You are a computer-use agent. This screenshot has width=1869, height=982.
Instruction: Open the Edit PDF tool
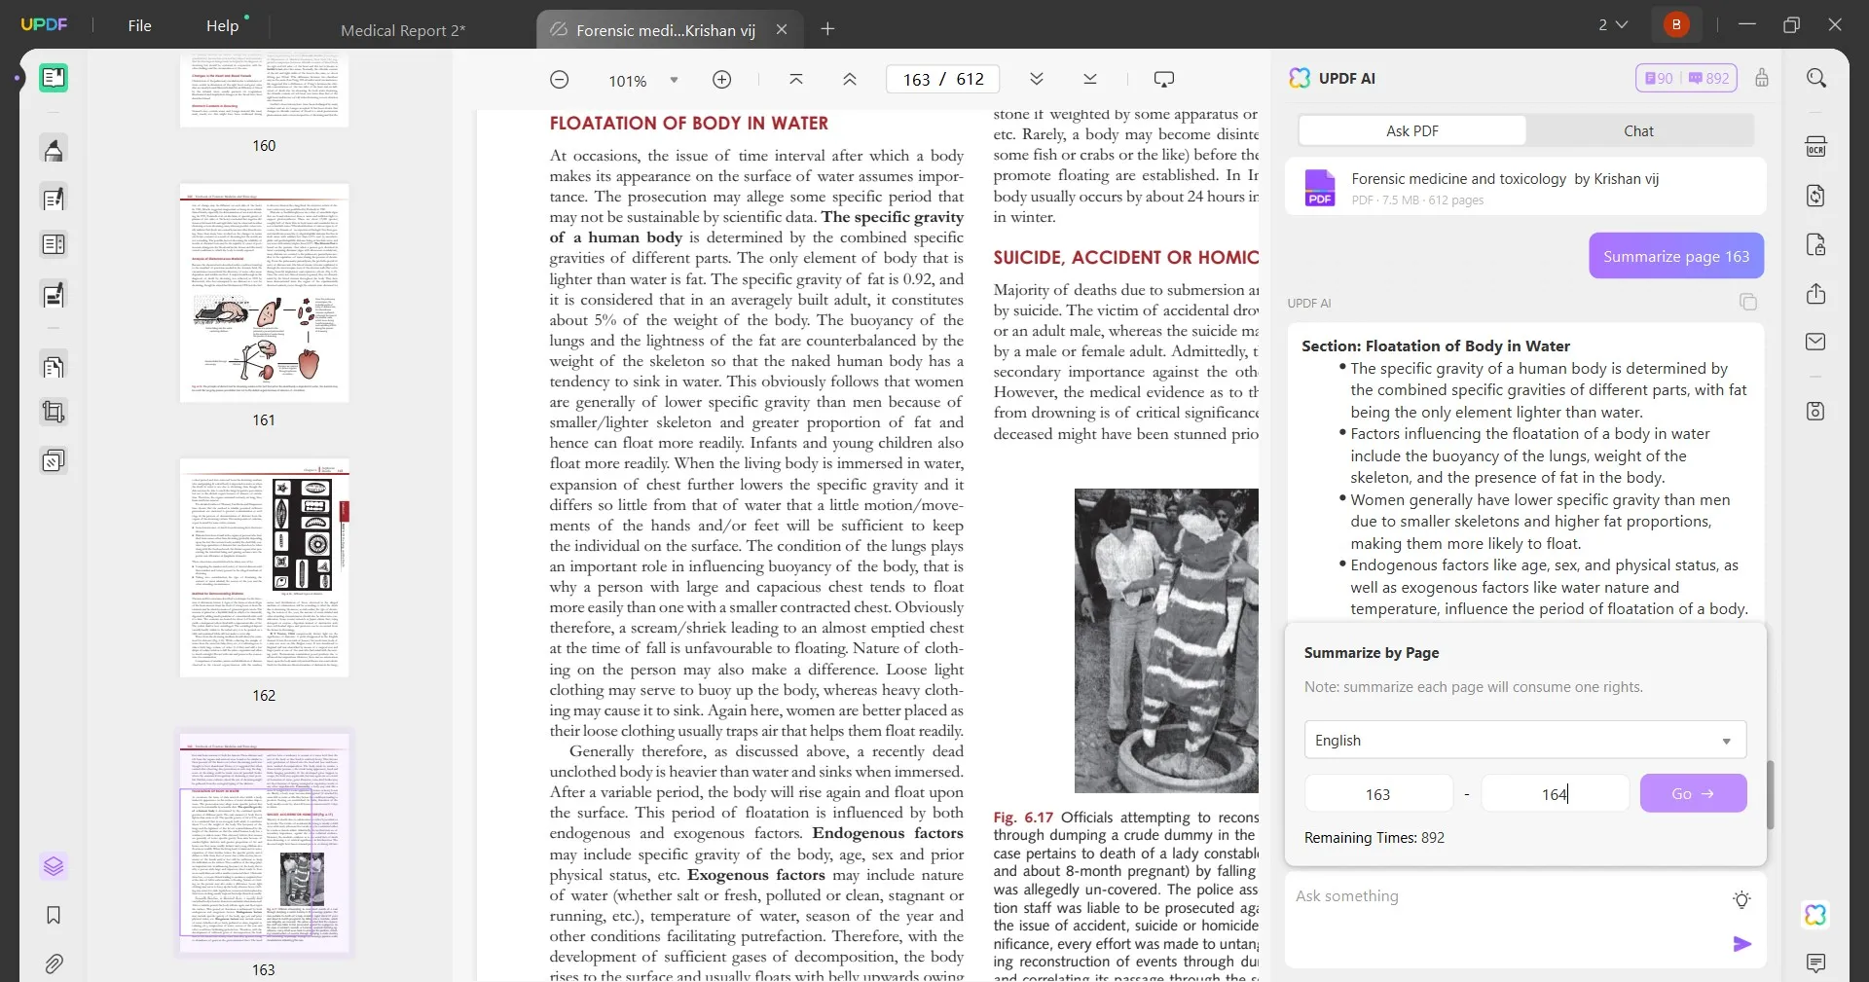[54, 199]
